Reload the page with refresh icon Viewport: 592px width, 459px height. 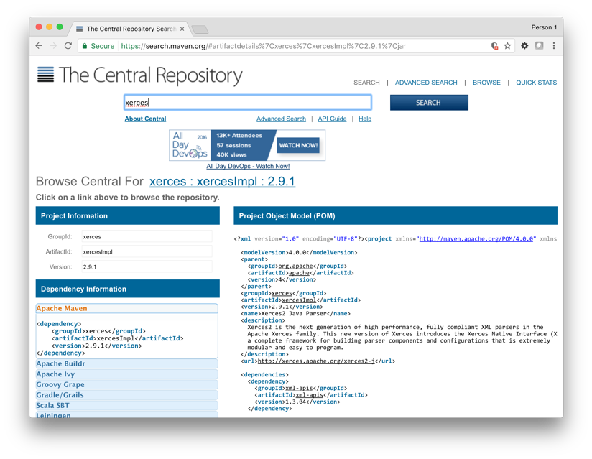point(68,46)
